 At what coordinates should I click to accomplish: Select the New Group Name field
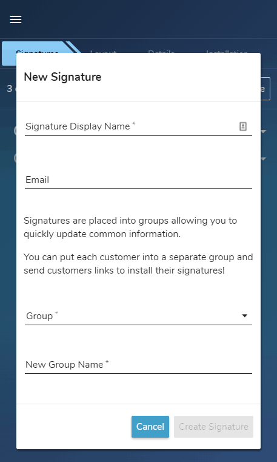[138, 365]
